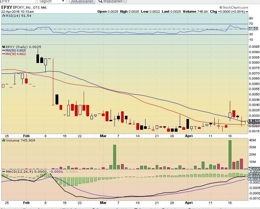Open the Täglich period dropdown
The width and height of the screenshot is (260, 209).
[52, 2]
